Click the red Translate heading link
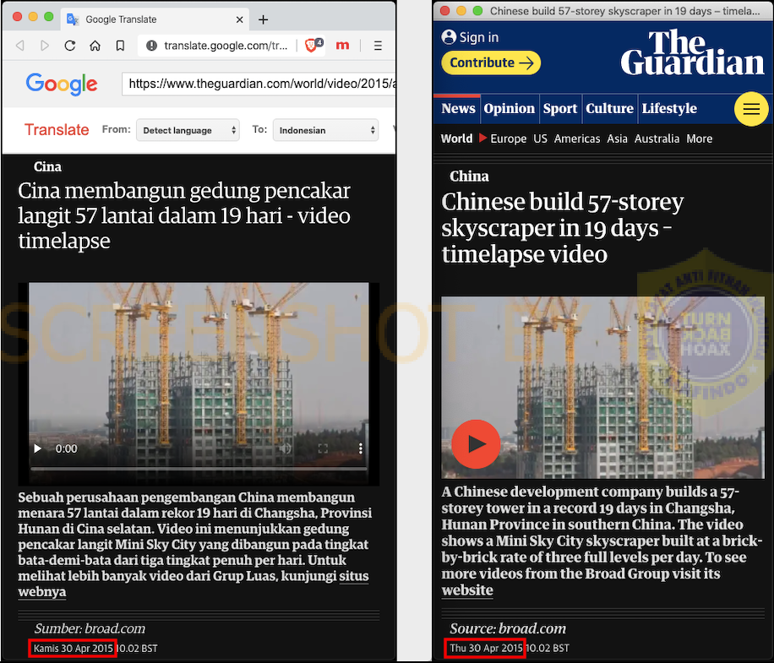Screen dimensions: 774x663 [x=57, y=130]
